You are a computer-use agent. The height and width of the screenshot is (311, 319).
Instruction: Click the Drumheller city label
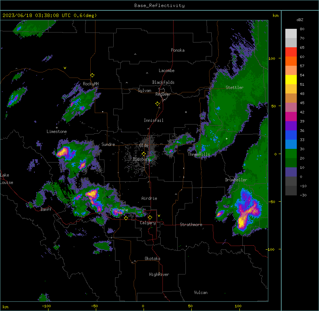(236, 180)
